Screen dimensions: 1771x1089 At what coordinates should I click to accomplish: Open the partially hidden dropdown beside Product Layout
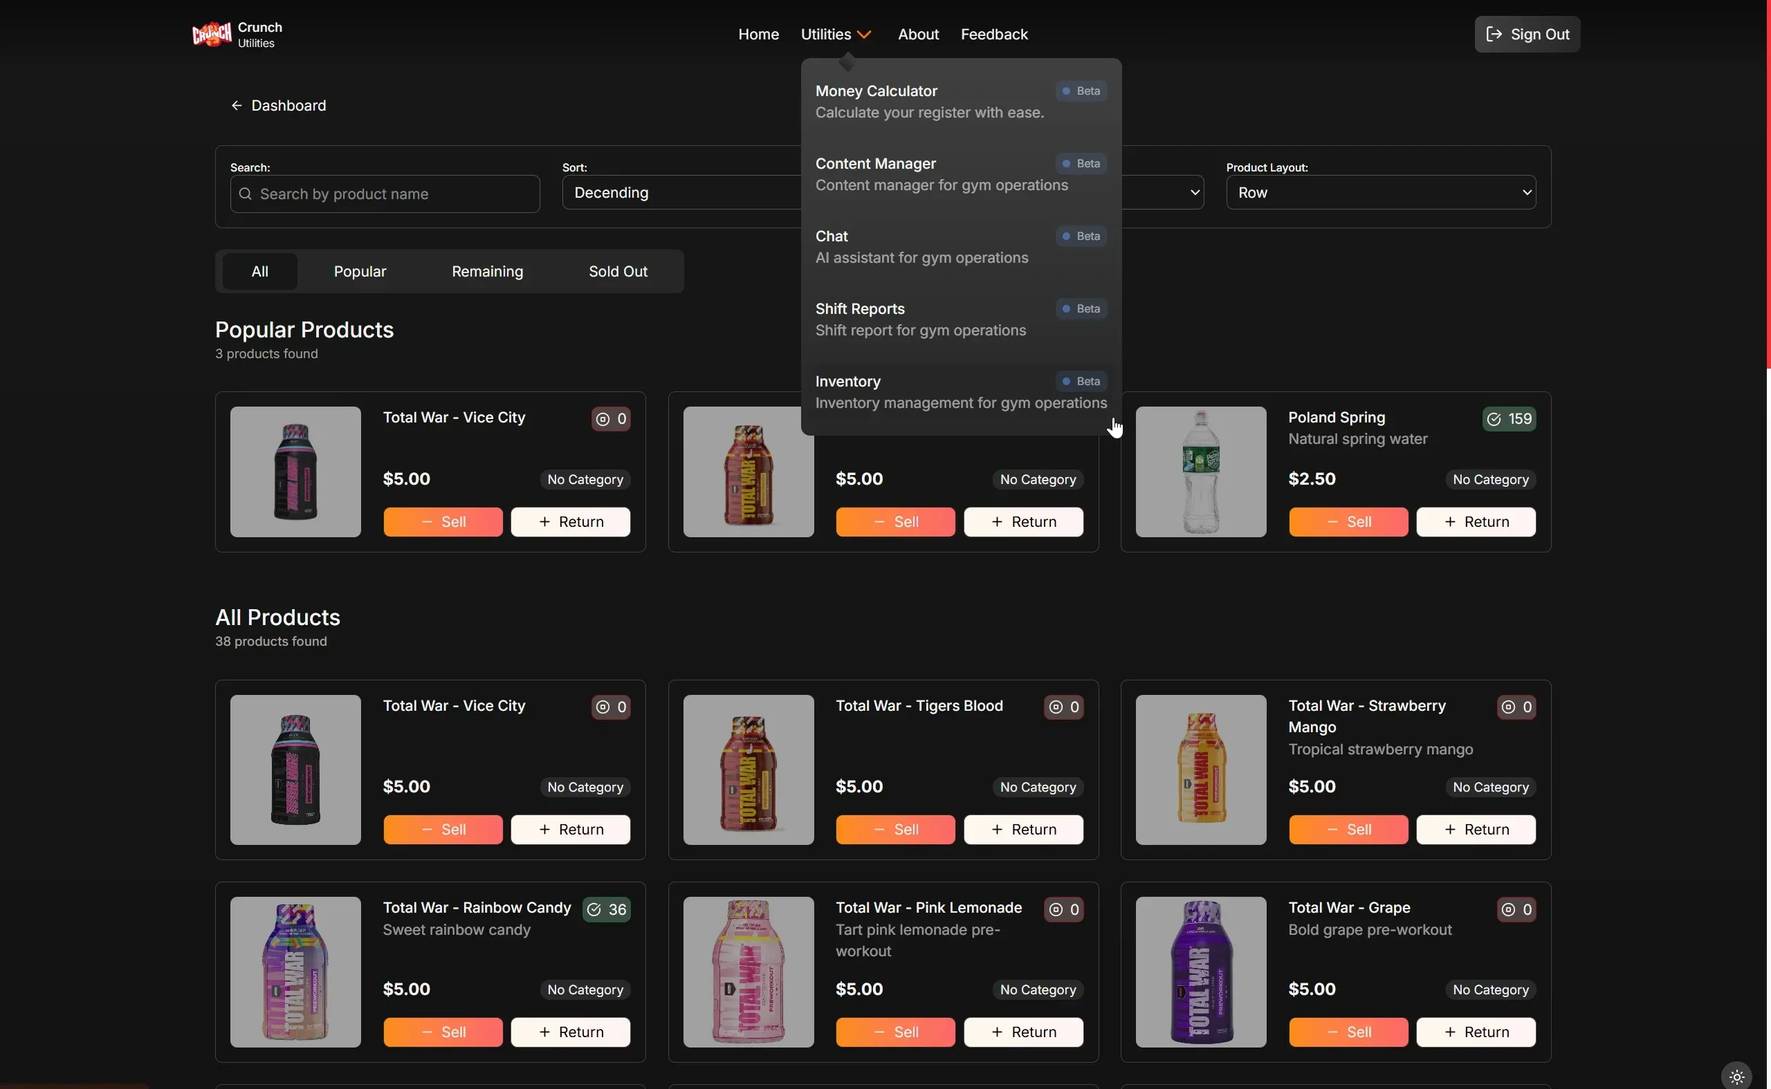[1163, 192]
